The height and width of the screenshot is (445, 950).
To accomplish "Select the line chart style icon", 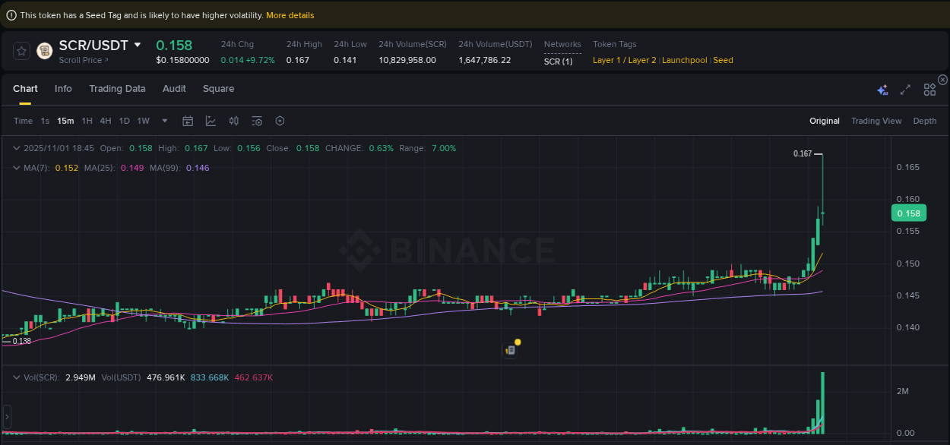I will pos(211,121).
